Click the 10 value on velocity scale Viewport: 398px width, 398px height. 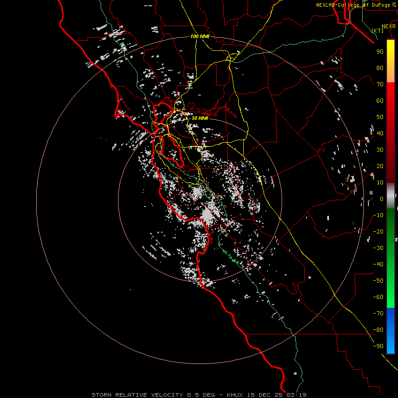pyautogui.click(x=380, y=183)
